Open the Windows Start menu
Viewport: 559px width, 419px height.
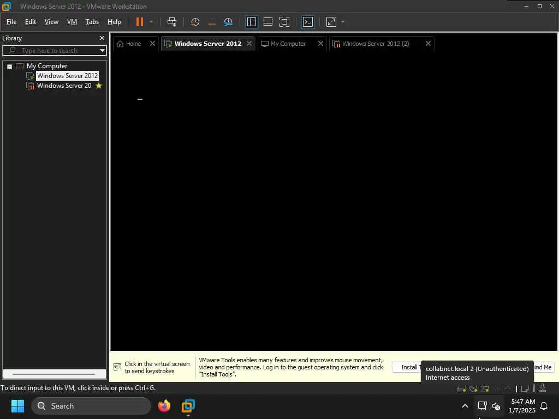18,406
